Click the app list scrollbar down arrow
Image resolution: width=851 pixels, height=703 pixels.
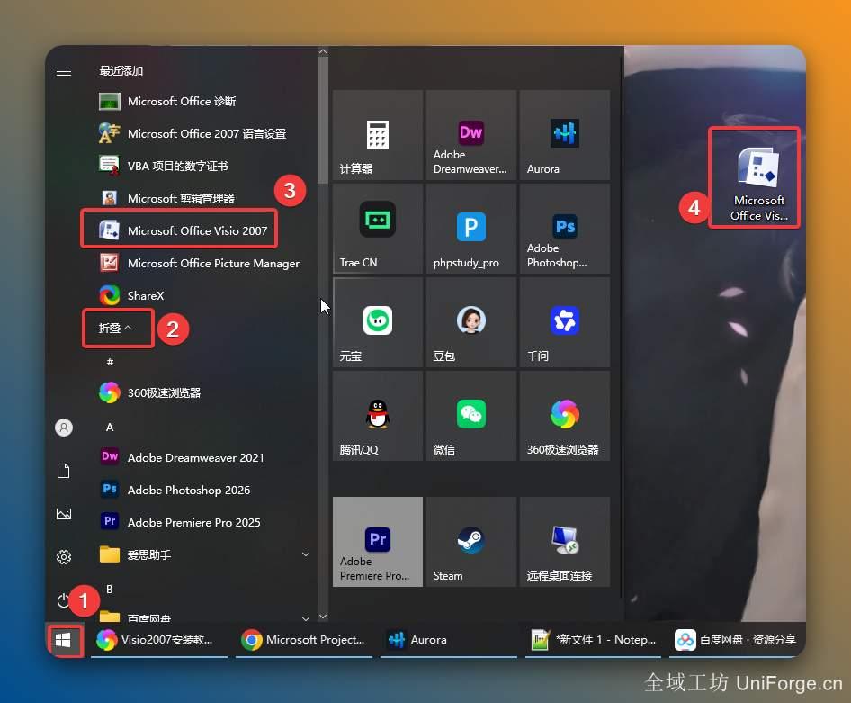(x=323, y=617)
